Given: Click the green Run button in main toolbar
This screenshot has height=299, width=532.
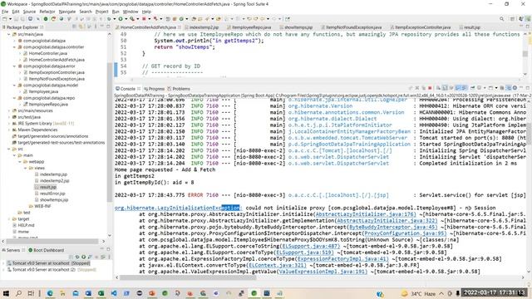Looking at the screenshot, I should [x=120, y=19].
